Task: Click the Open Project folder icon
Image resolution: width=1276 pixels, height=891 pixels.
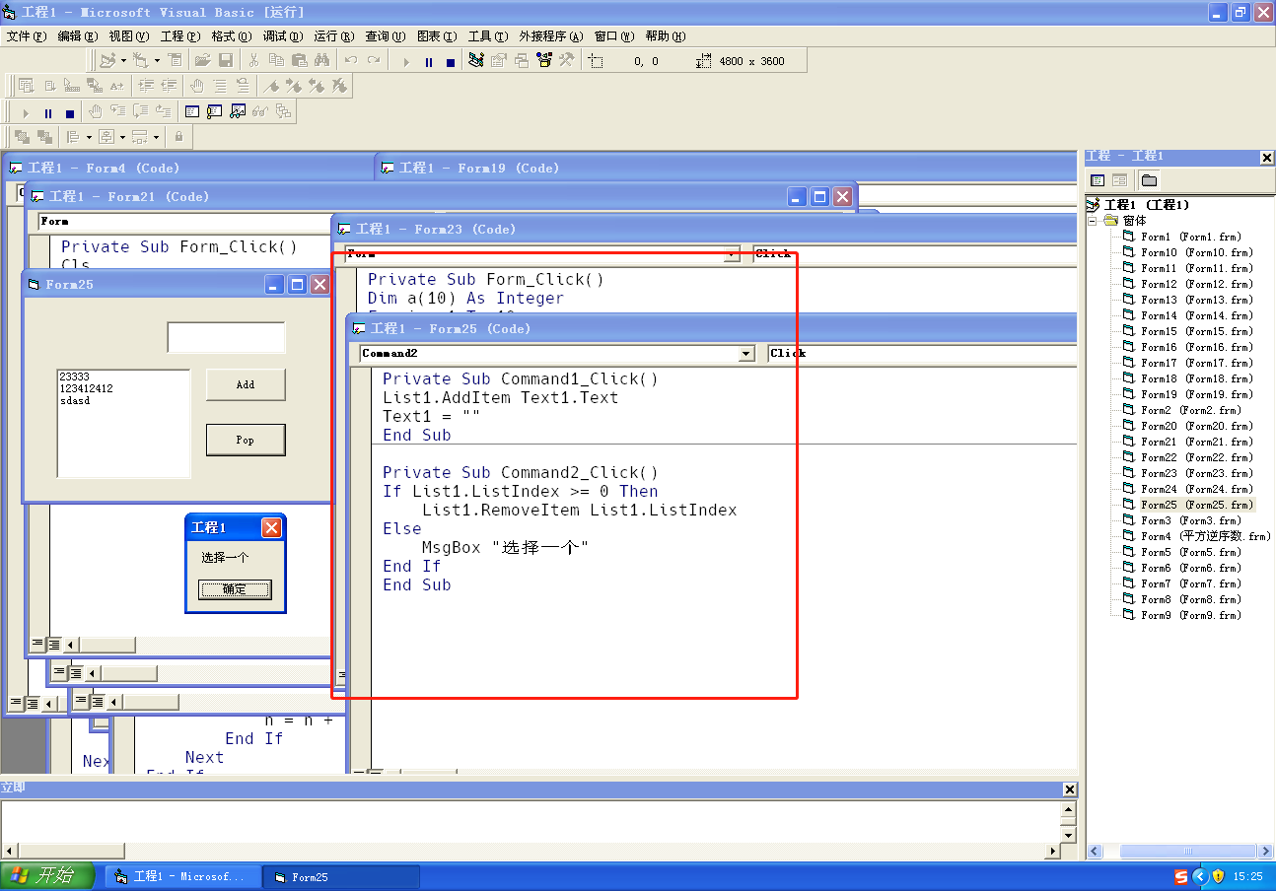Action: 202,60
